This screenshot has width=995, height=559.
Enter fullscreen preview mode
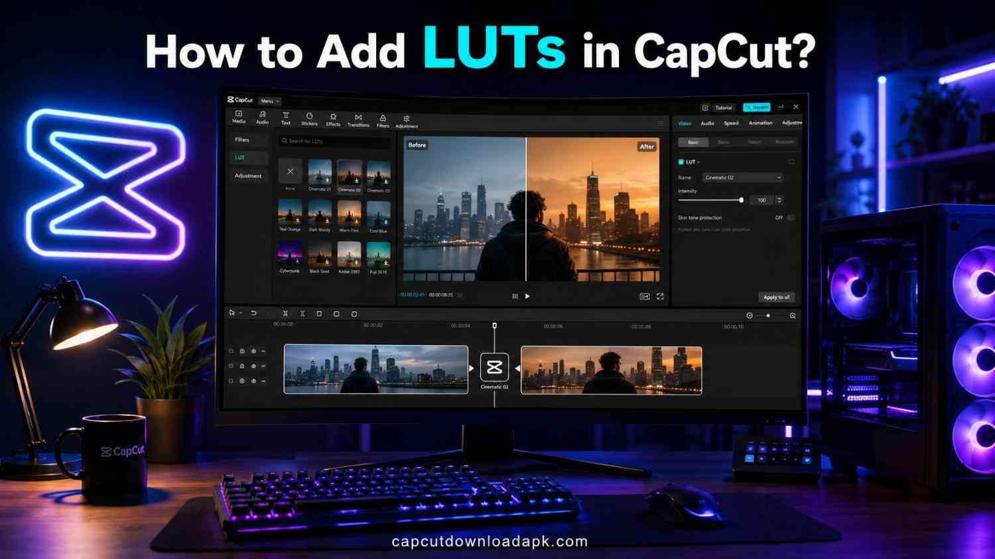[x=660, y=296]
